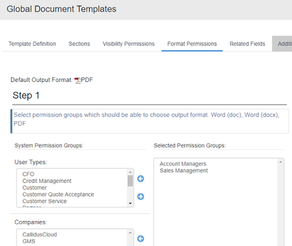Image resolution: width=292 pixels, height=246 pixels.
Task: Click the permission groups instruction text
Action: coord(147,119)
